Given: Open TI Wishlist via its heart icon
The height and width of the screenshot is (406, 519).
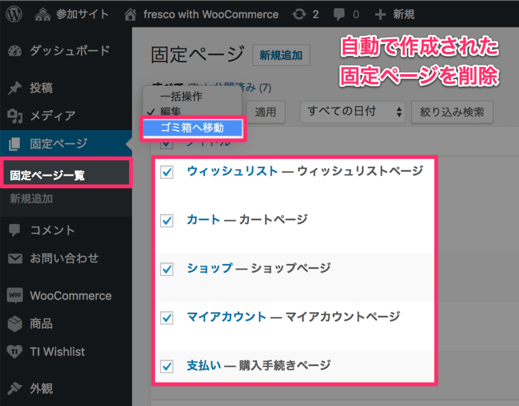Looking at the screenshot, I should [x=14, y=351].
